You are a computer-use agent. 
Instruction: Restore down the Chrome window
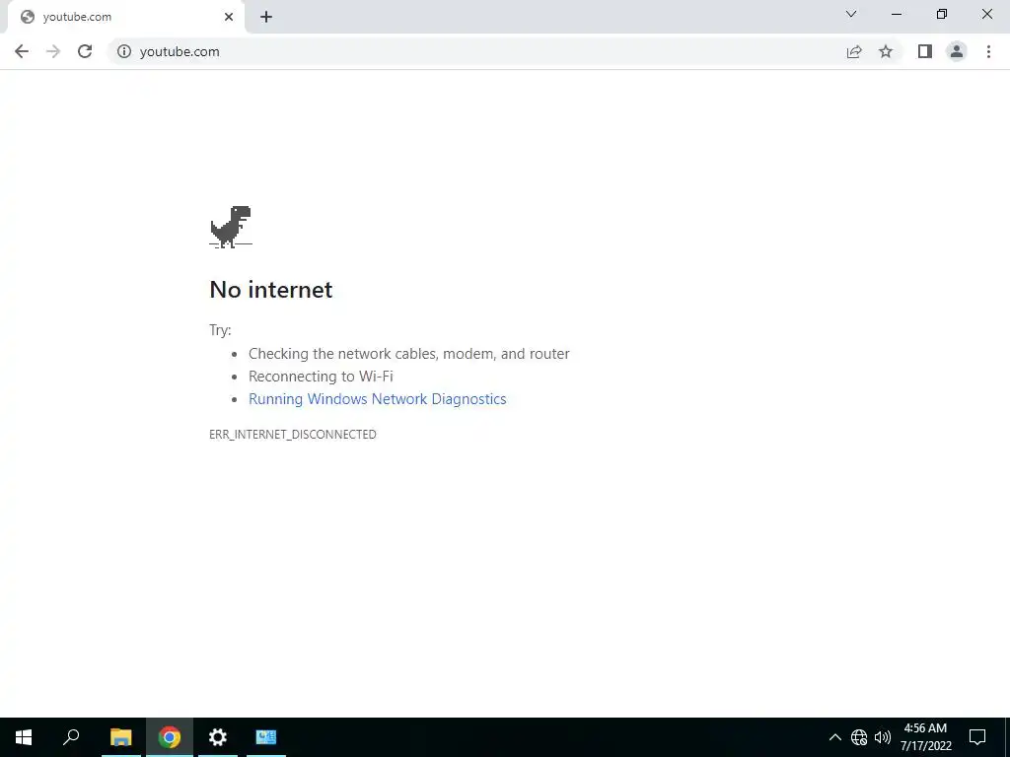coord(942,14)
